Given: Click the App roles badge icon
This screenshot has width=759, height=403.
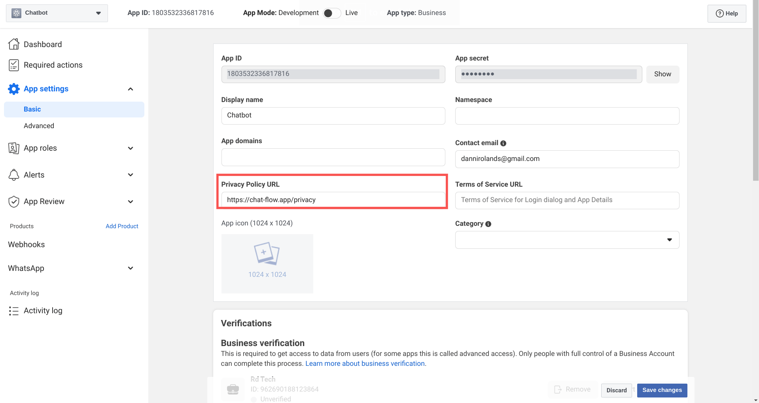Looking at the screenshot, I should (x=14, y=148).
